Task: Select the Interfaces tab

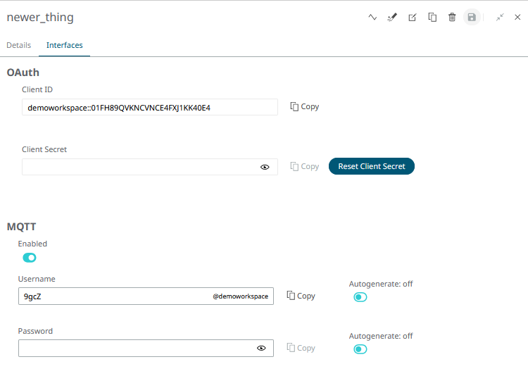Action: 64,45
